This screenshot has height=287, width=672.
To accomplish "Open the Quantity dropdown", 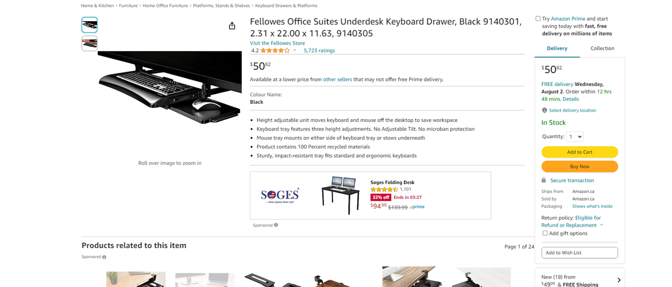I will (x=574, y=136).
